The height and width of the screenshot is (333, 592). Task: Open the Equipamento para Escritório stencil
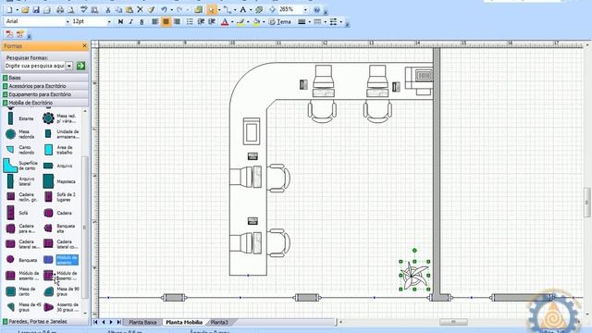(45, 94)
